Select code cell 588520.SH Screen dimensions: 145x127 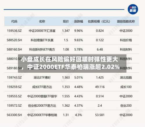(x=14, y=40)
